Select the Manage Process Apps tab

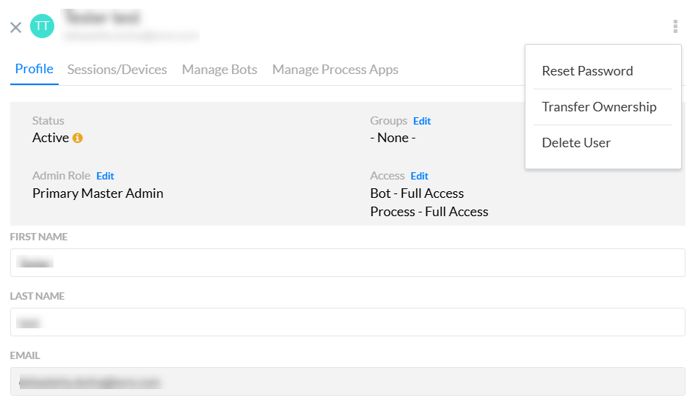335,70
